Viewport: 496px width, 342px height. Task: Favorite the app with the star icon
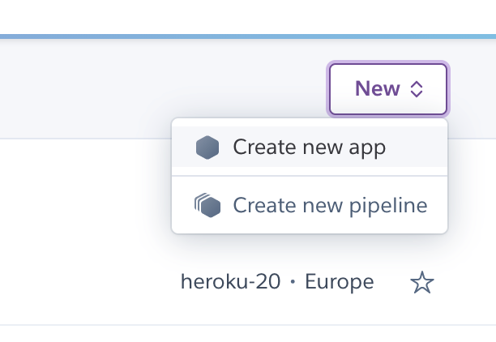pyautogui.click(x=422, y=282)
